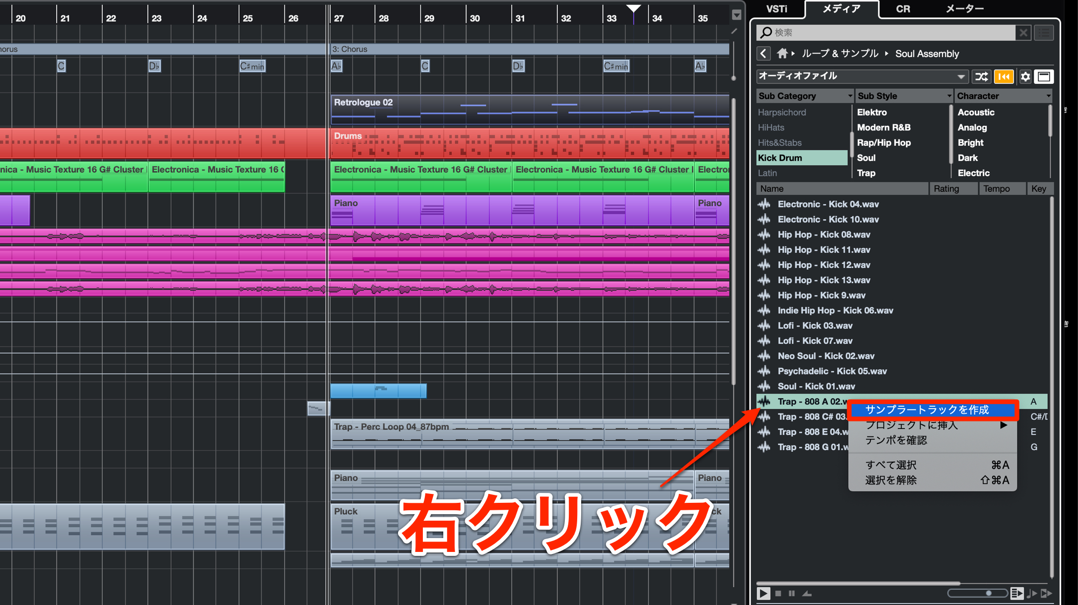
Task: Stop the sample preview playback
Action: (778, 593)
